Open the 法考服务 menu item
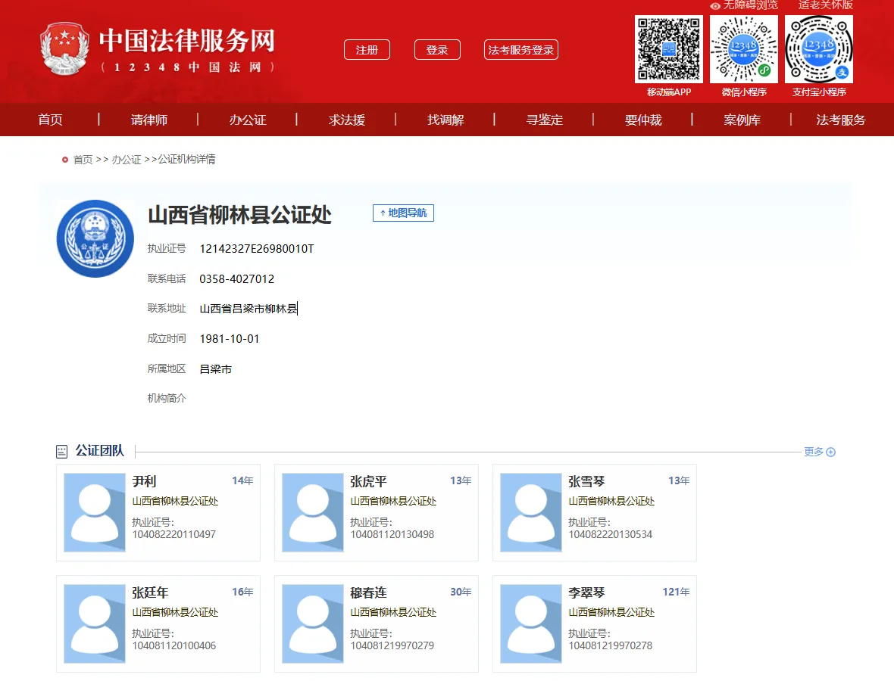Viewport: 894px width, 681px height. click(x=840, y=120)
